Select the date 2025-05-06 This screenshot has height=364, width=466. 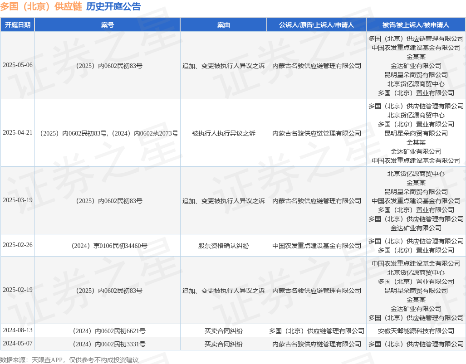point(18,65)
